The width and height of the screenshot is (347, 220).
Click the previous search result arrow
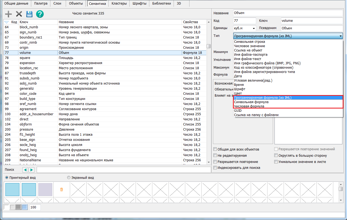(25, 170)
